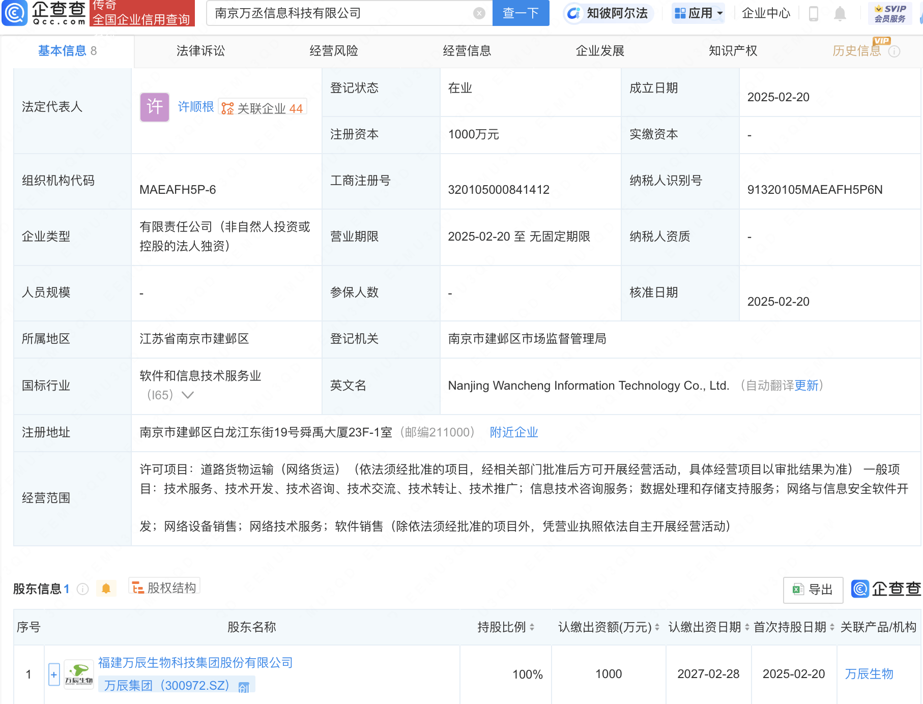The width and height of the screenshot is (923, 704).
Task: Open the notification bell in the top bar
Action: pos(840,14)
